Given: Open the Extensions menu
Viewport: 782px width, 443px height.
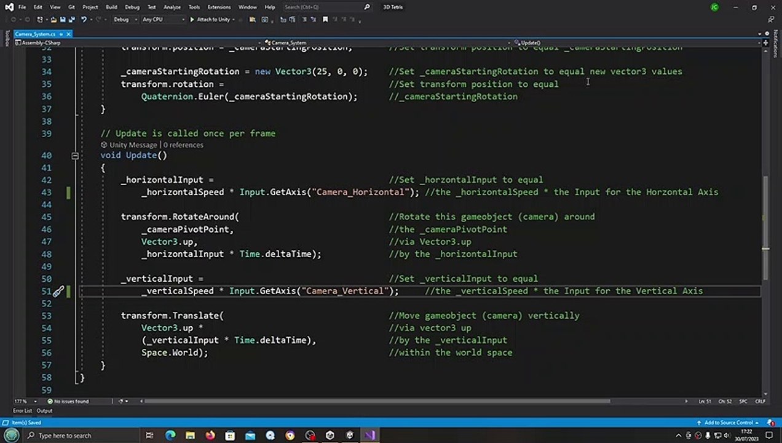Looking at the screenshot, I should [x=219, y=7].
